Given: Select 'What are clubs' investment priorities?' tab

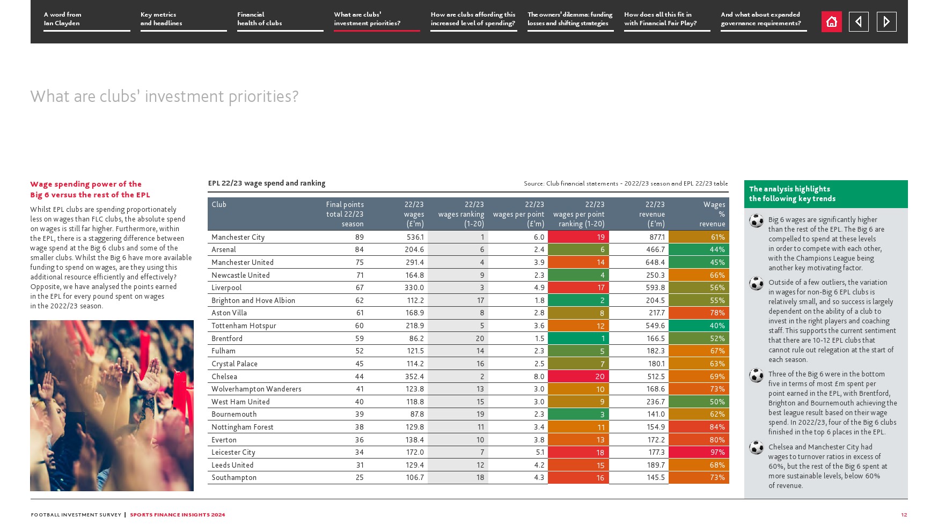Looking at the screenshot, I should [376, 19].
